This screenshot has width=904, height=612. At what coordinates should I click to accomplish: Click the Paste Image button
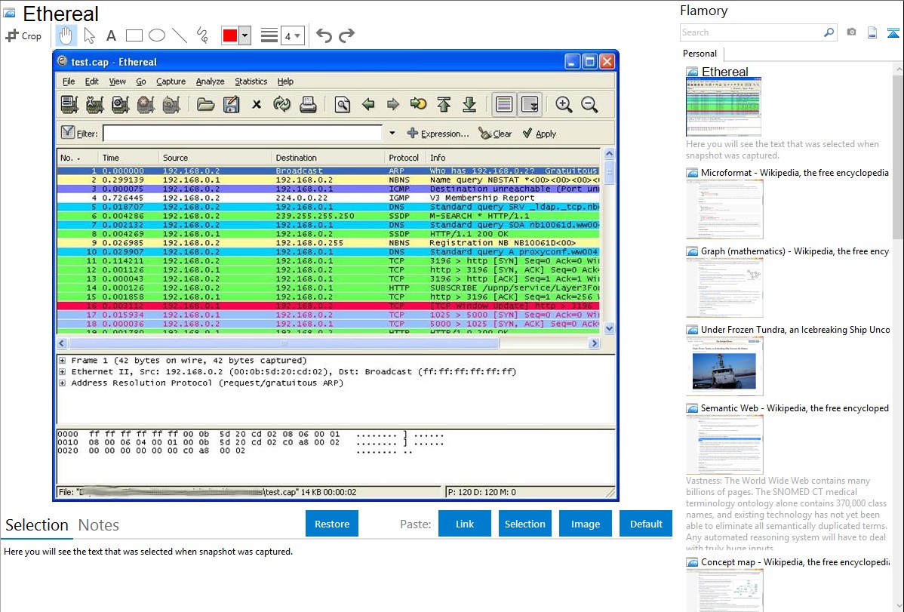tap(585, 524)
